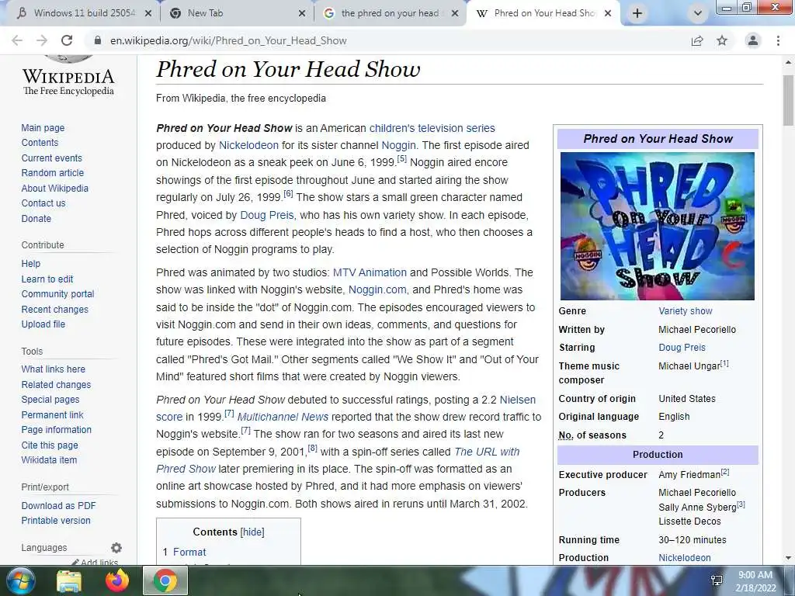Open Languages settings gear icon
Viewport: 795px width, 596px height.
(x=116, y=548)
